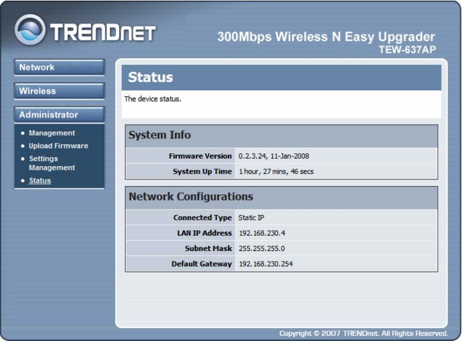Click the bullet beside Management
462x341 pixels.
pos(23,133)
